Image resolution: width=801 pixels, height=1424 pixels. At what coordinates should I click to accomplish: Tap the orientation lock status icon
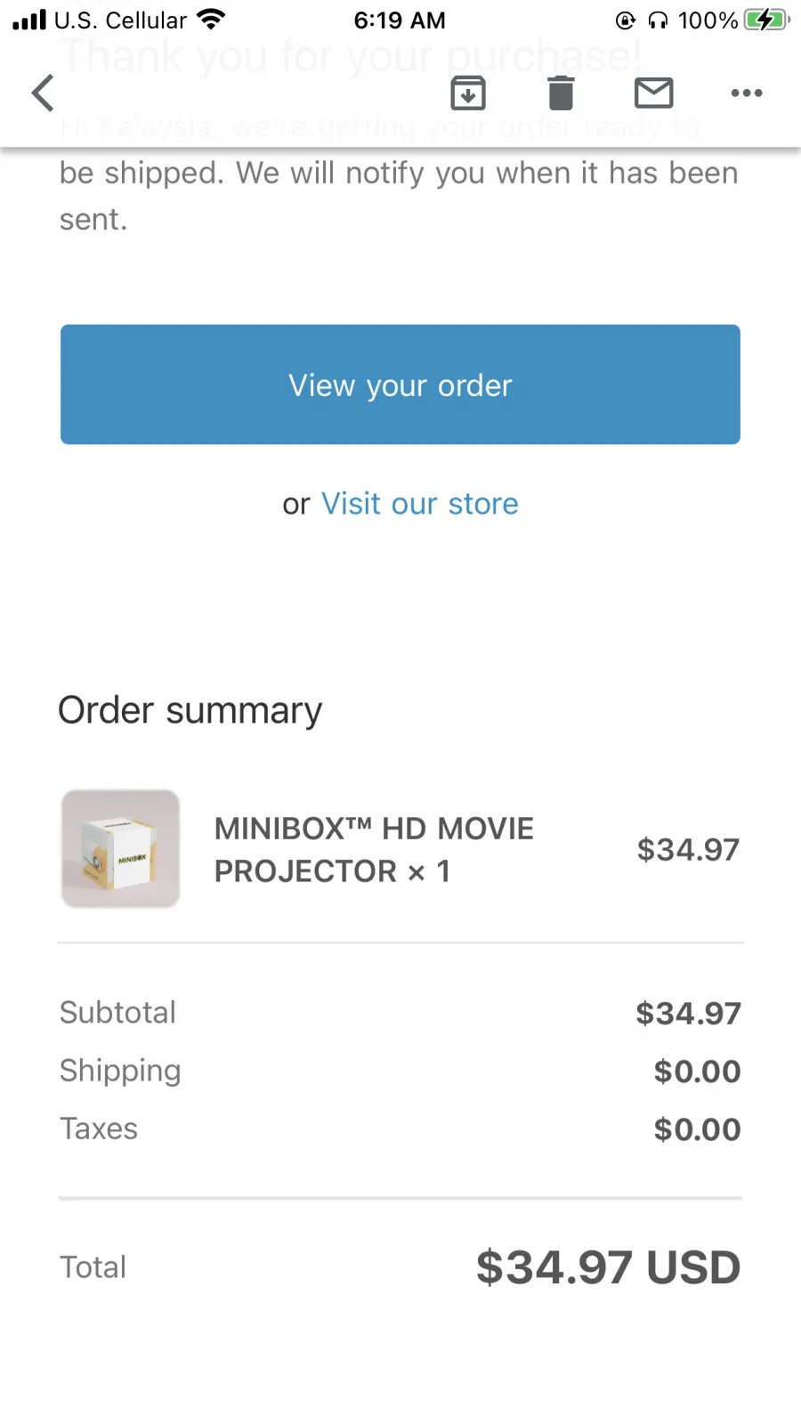[626, 20]
